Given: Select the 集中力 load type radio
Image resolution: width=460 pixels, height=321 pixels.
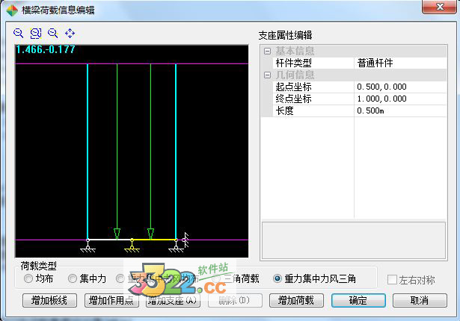Looking at the screenshot, I should click(72, 278).
